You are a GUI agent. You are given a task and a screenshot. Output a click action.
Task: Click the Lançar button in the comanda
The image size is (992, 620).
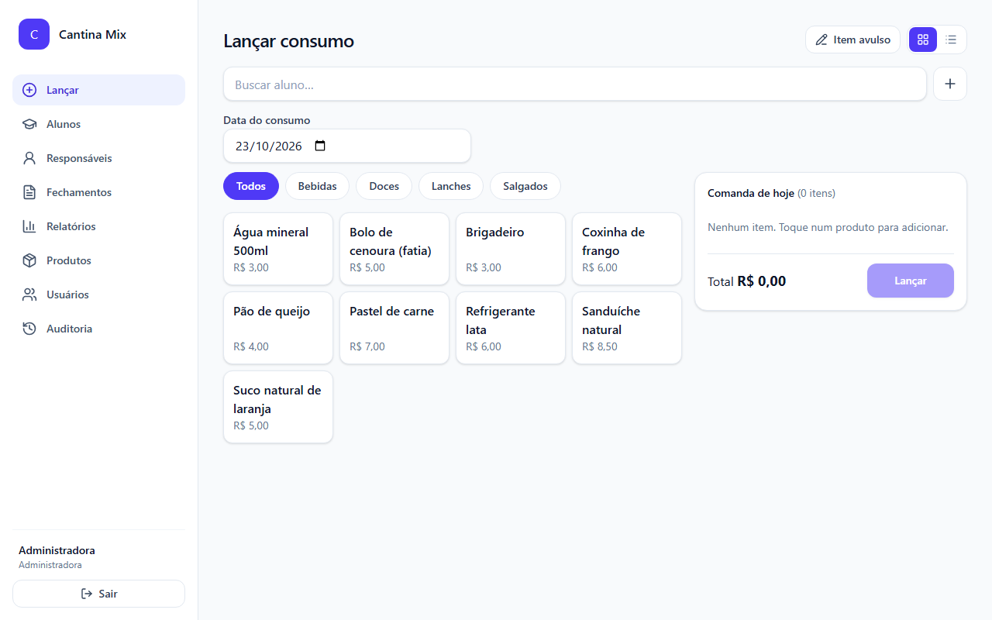[911, 281]
